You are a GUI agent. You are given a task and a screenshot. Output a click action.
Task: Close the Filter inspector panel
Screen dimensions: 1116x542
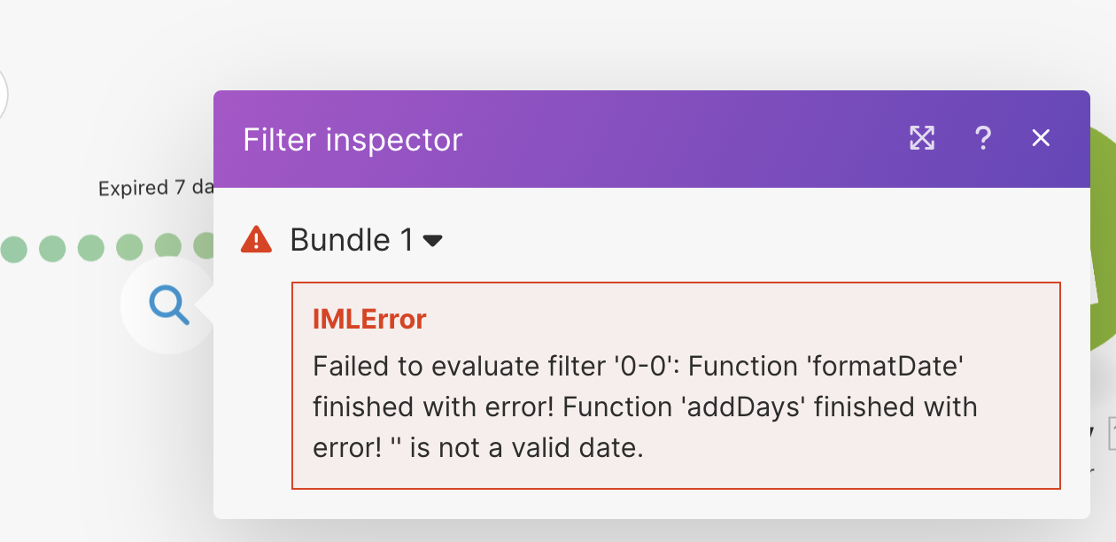pyautogui.click(x=1041, y=138)
